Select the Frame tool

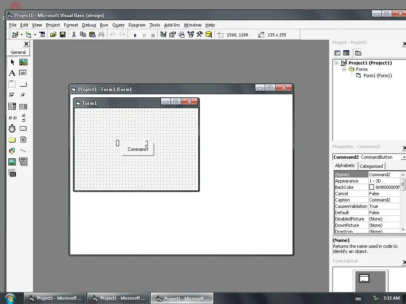tap(12, 84)
